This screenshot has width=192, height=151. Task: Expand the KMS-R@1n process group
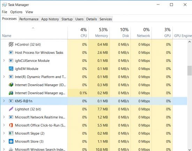click(x=4, y=101)
